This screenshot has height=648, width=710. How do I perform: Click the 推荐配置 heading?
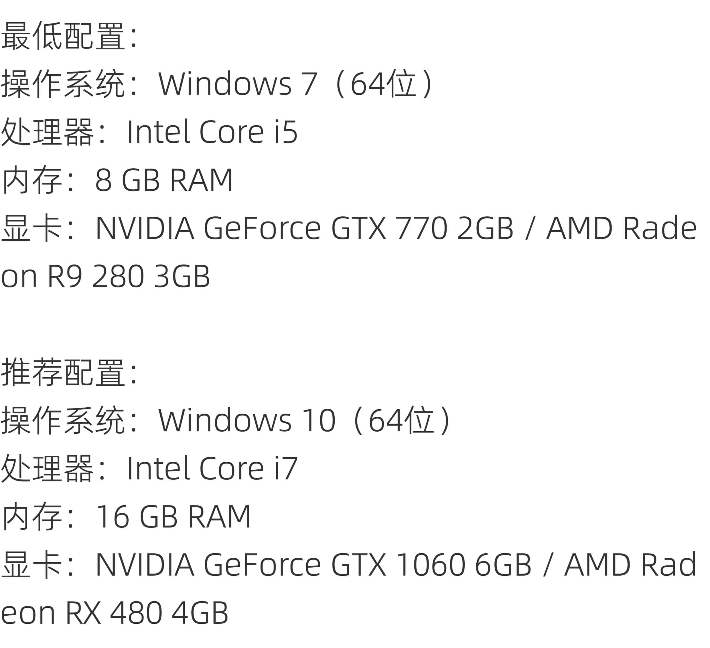click(63, 373)
